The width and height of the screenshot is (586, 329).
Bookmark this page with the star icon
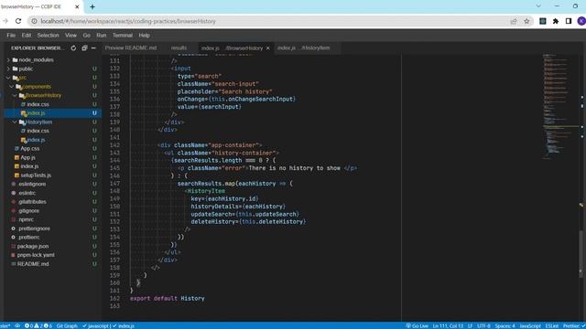tap(526, 21)
